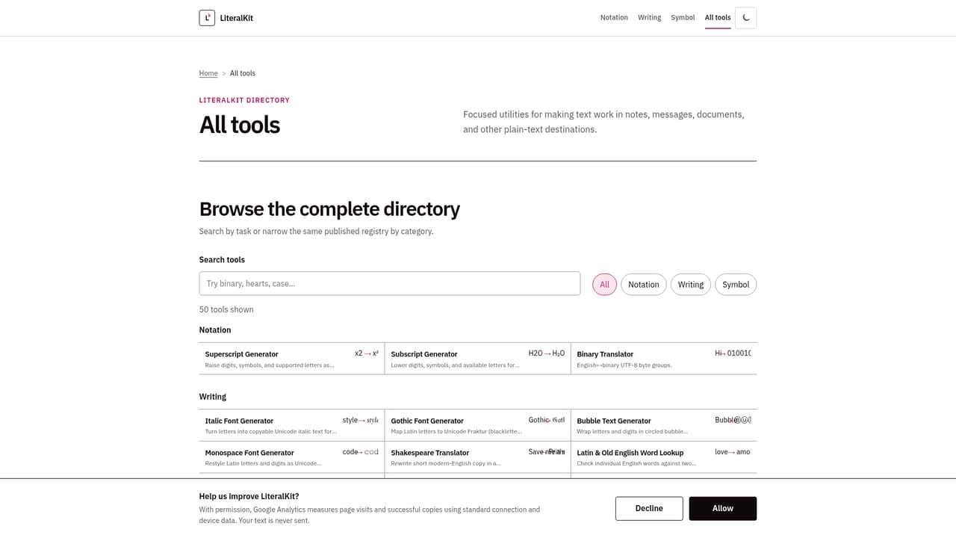The height and width of the screenshot is (538, 956).
Task: Click the 'Help us improve LiteralKit?' text
Action: coord(249,496)
